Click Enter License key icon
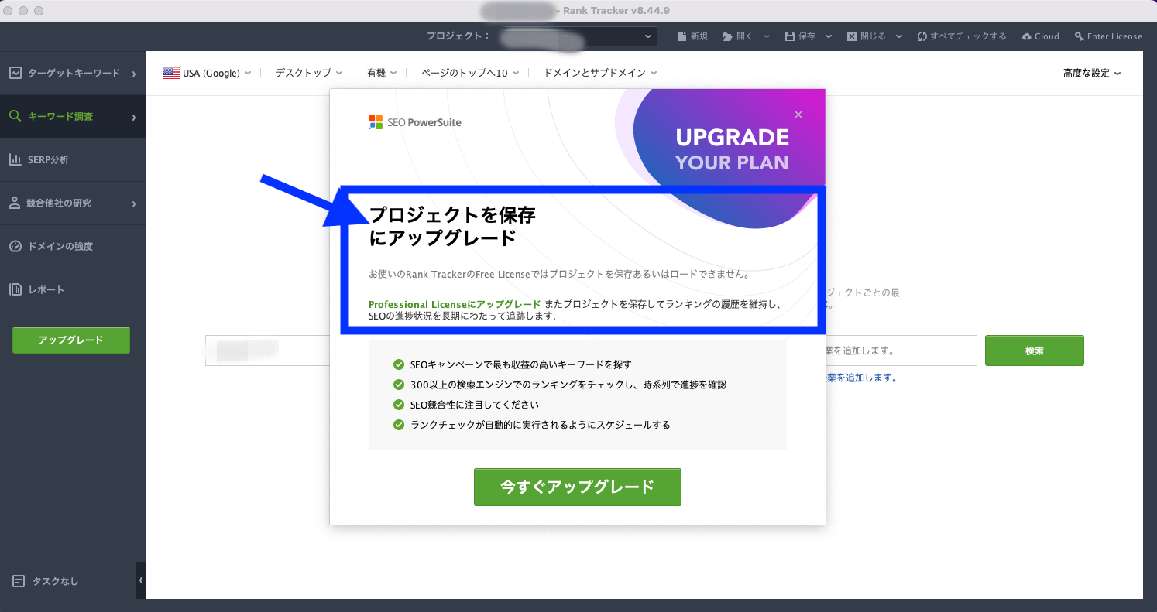 click(x=1080, y=36)
